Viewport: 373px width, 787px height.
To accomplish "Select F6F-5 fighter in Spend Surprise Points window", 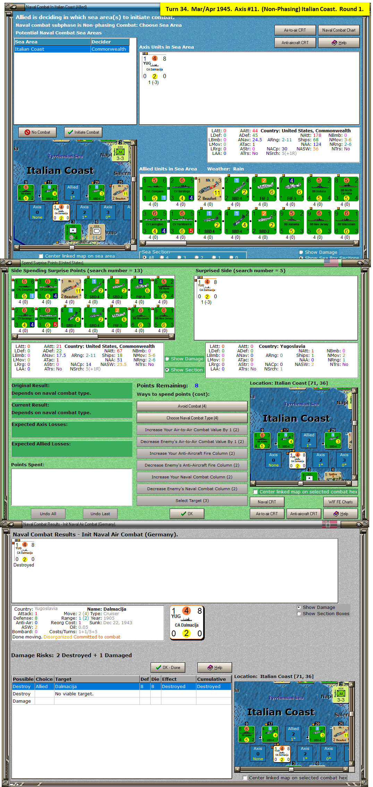I will [141, 289].
